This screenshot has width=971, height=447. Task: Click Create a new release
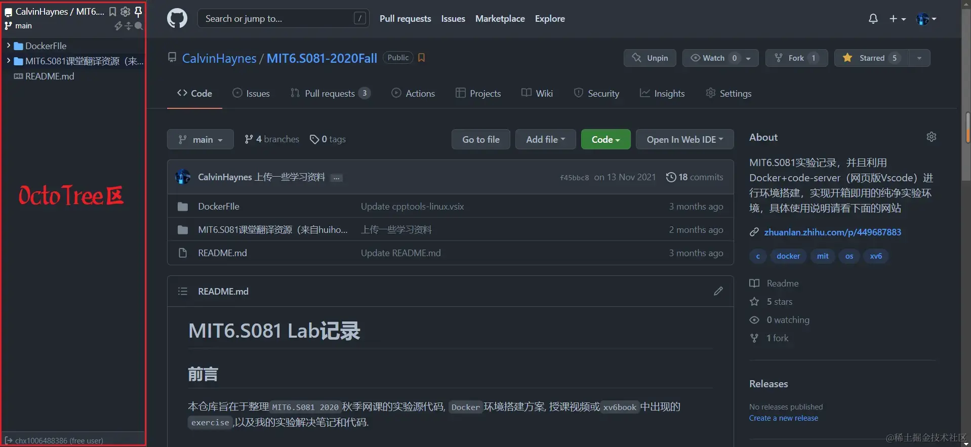point(784,418)
